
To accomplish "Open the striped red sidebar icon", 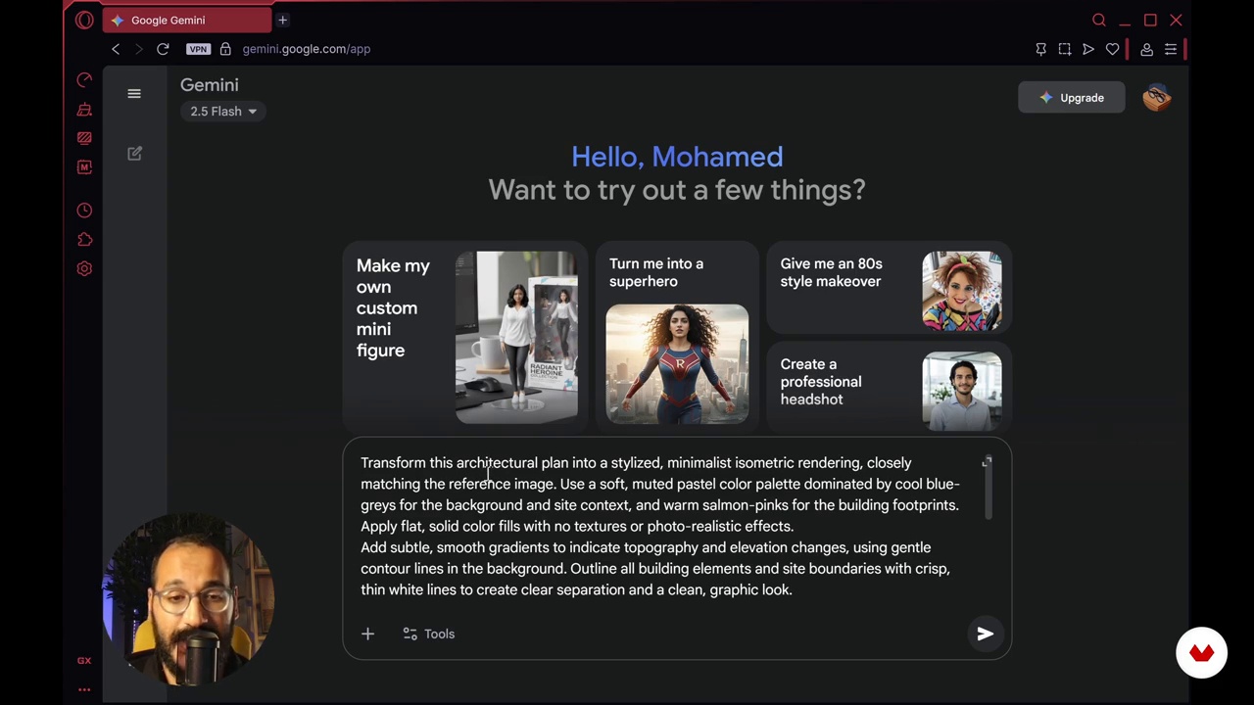I will [x=84, y=138].
